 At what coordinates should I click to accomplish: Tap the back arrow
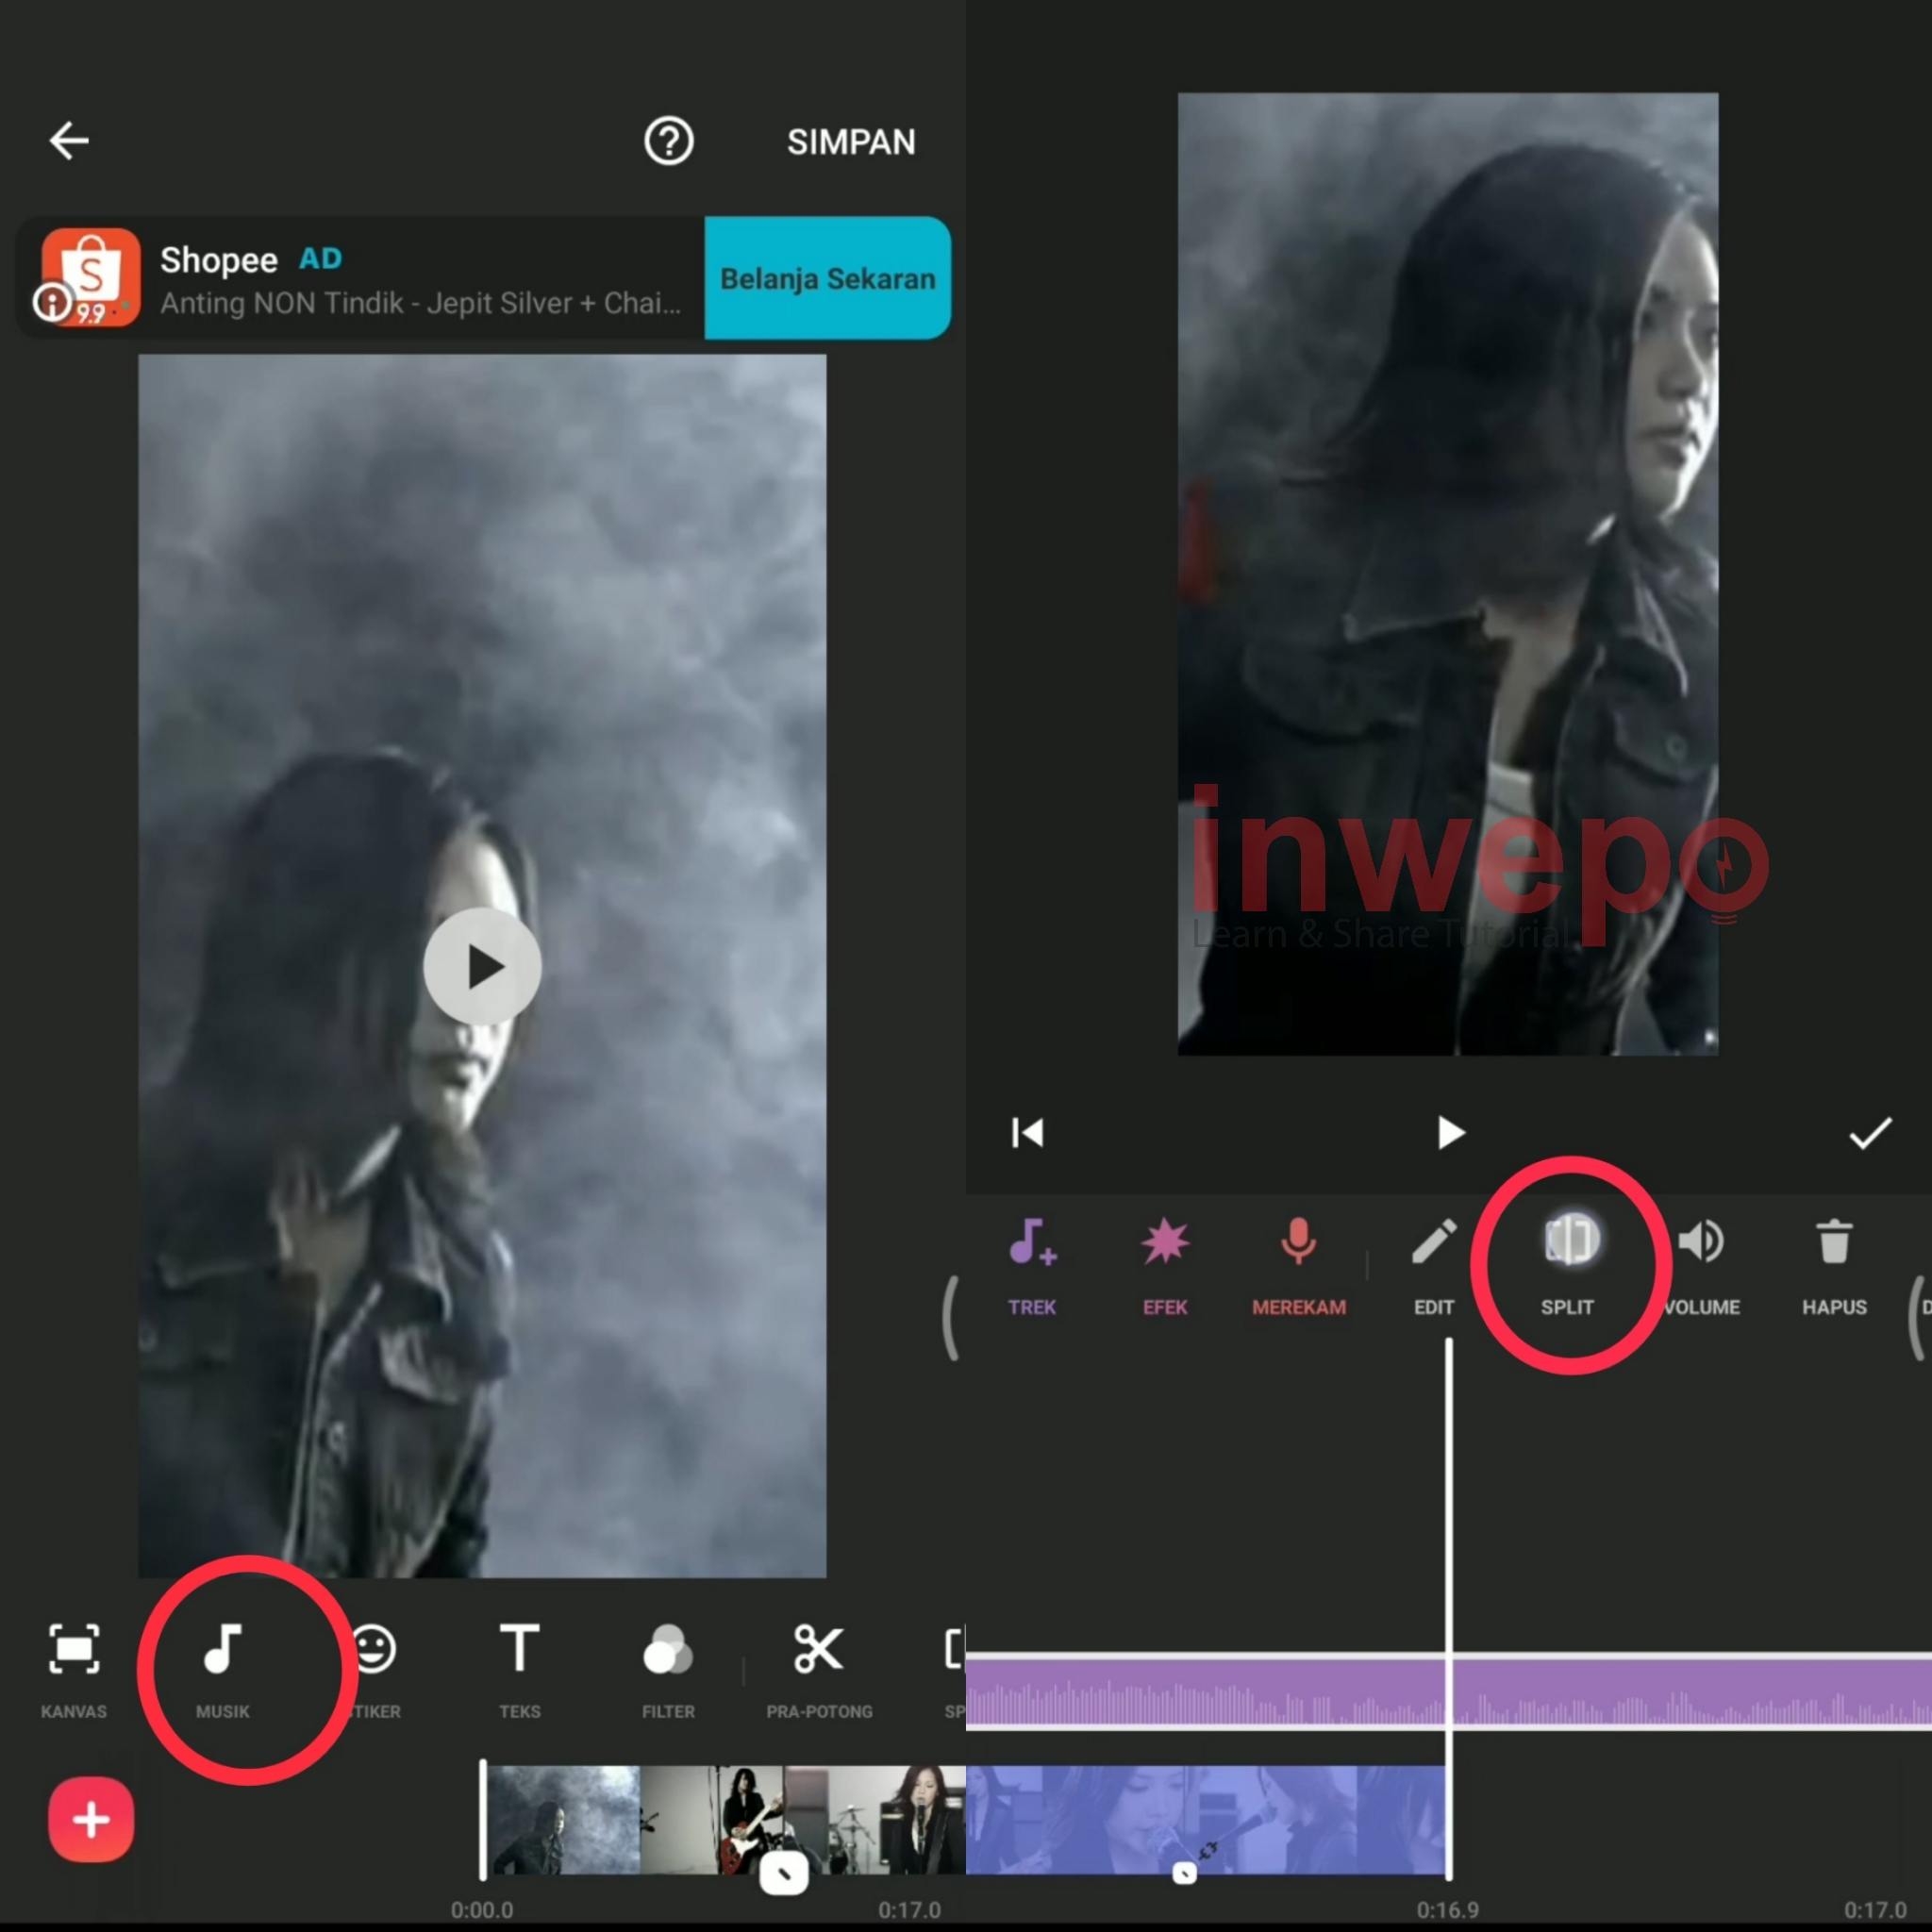69,140
